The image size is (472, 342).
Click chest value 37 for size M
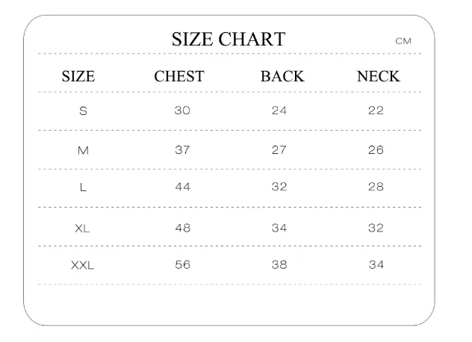tap(182, 150)
